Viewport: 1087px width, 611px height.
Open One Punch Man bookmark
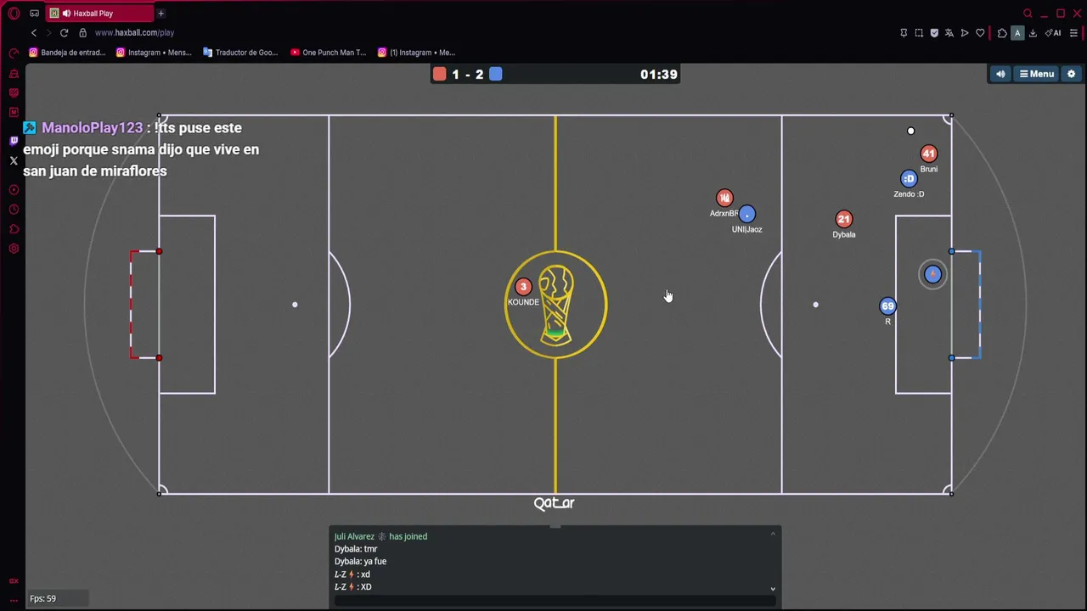click(328, 53)
